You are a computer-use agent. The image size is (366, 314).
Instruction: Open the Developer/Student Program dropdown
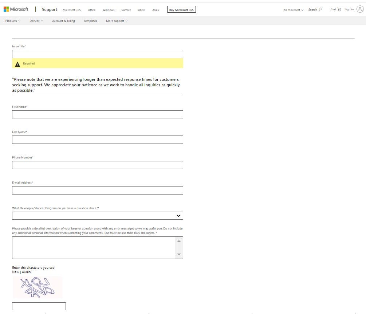click(x=98, y=216)
